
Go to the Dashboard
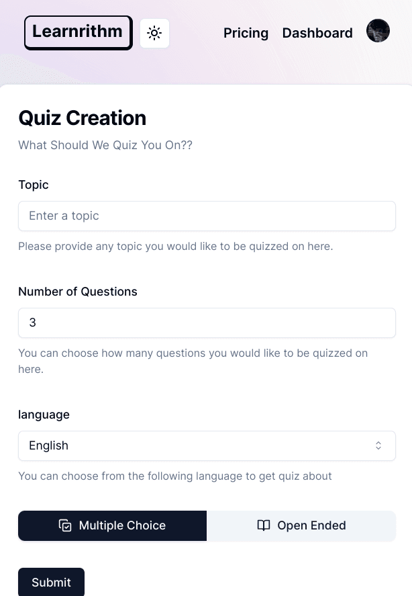(317, 33)
